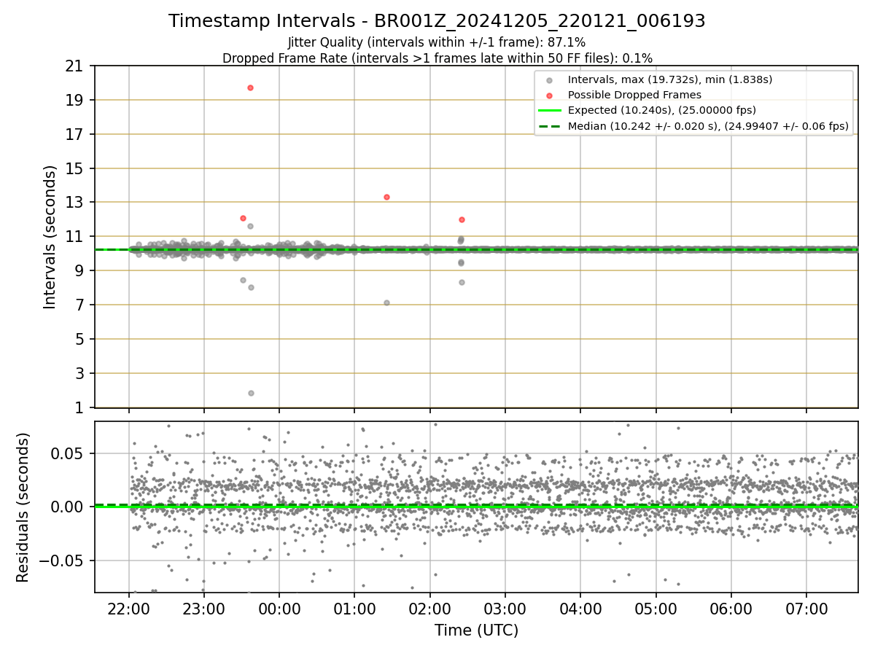Screen dimensions: 875x656
Task: Click y-axis tick label '21'
Action: tap(74, 66)
